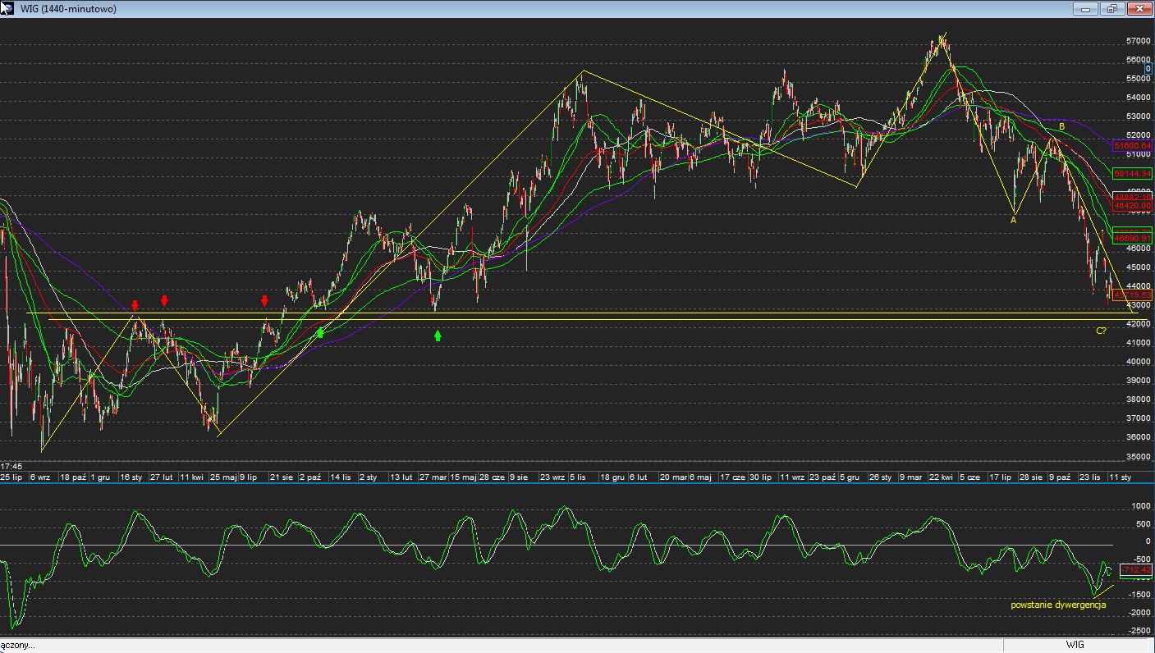Click the '25 lip' date at the axis start
Viewport: 1155px width, 653px height.
pos(11,477)
